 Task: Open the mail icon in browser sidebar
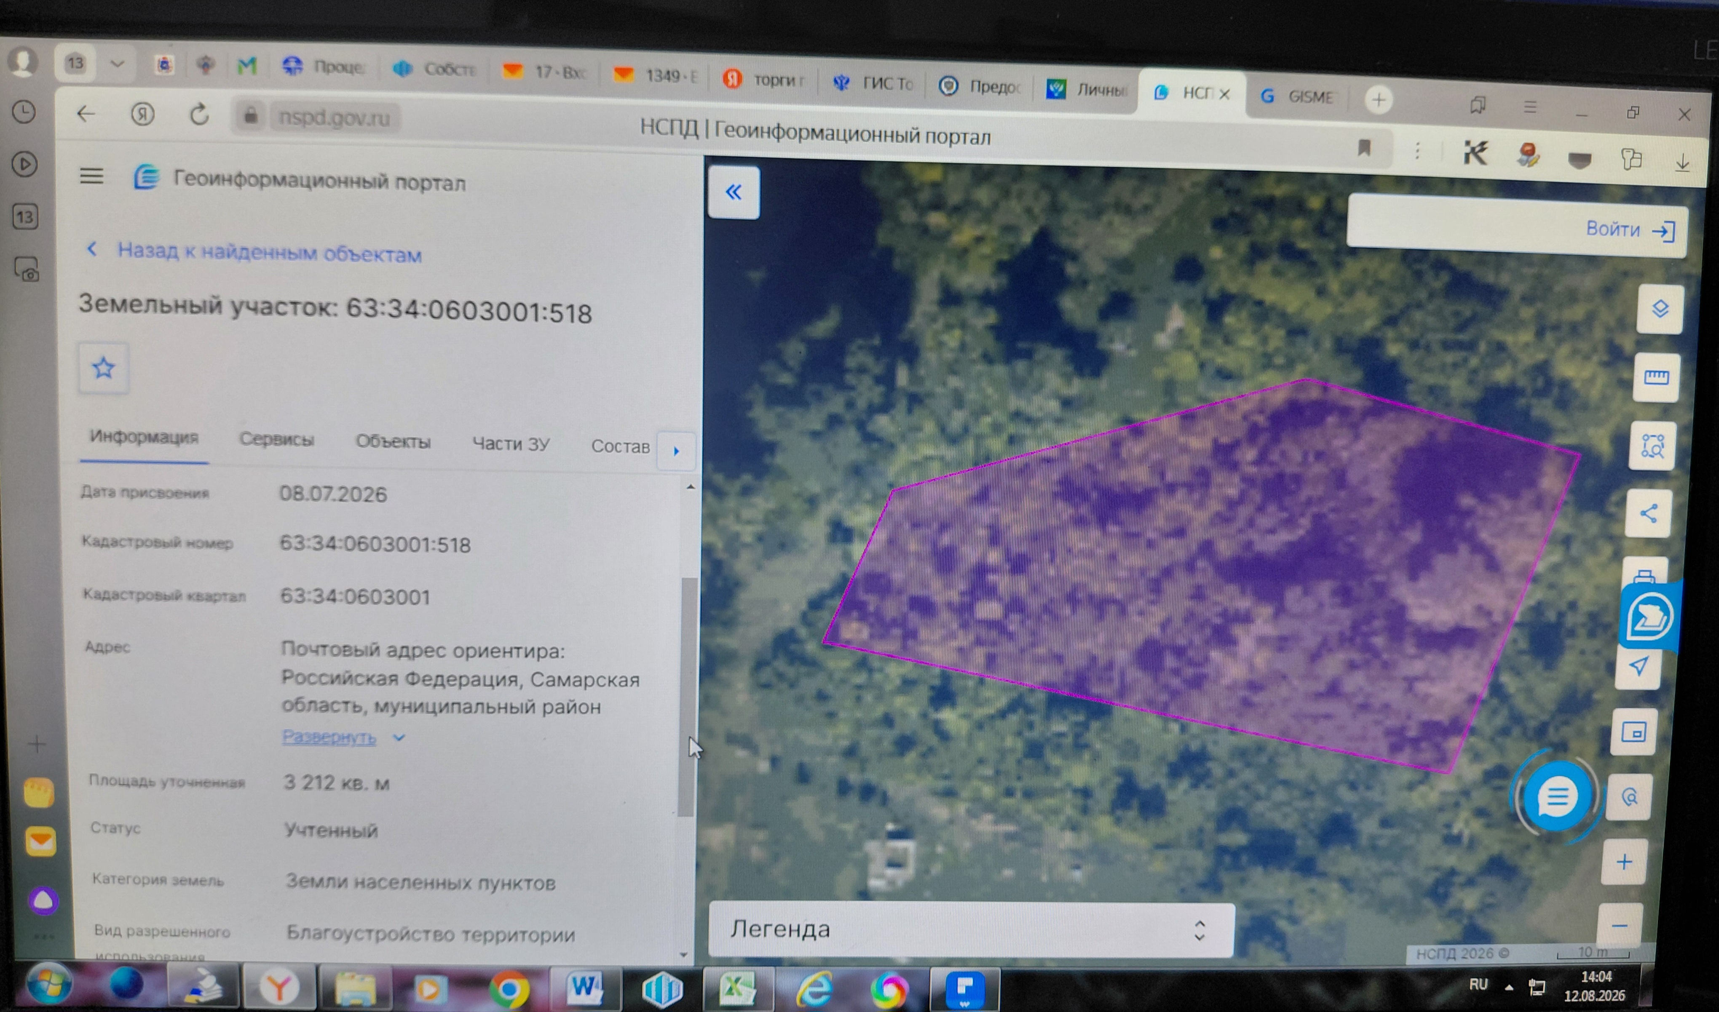pyautogui.click(x=41, y=841)
